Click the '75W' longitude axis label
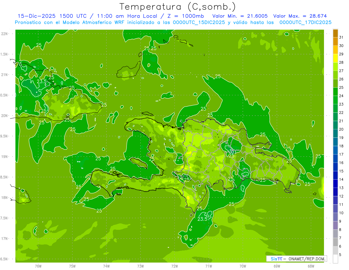Screen dimensions: 349x270 pyautogui.click(x=72, y=266)
